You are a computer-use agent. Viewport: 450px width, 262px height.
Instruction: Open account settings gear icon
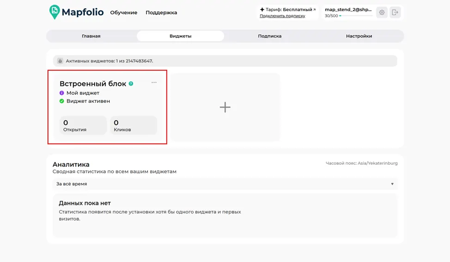[x=382, y=12]
